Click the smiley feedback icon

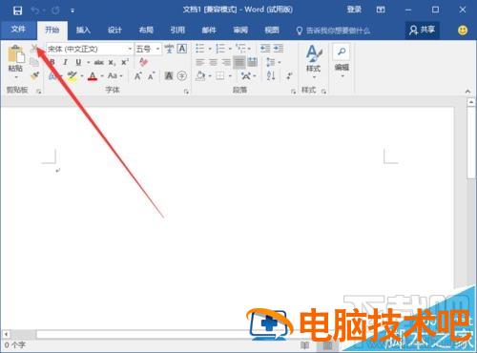click(x=463, y=31)
